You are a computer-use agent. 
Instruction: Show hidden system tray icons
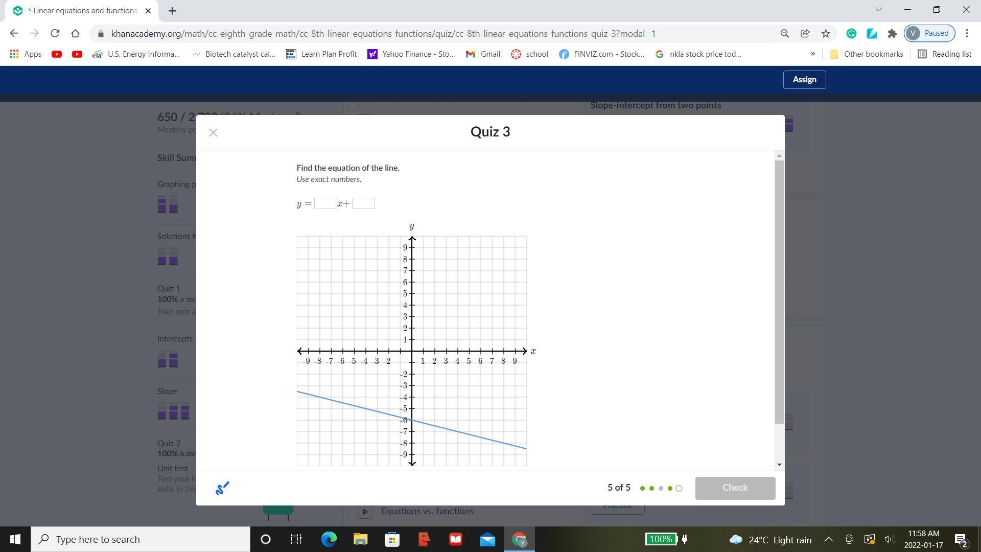[829, 539]
